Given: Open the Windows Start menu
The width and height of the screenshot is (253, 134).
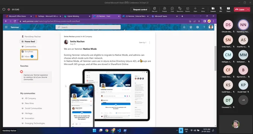Looking at the screenshot, I should coord(95,130).
